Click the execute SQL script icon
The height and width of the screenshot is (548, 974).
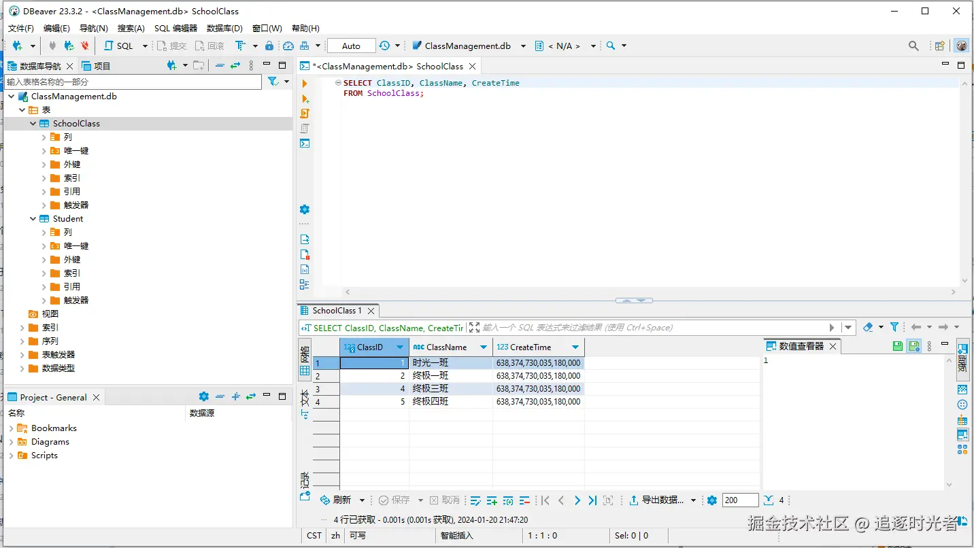click(305, 114)
